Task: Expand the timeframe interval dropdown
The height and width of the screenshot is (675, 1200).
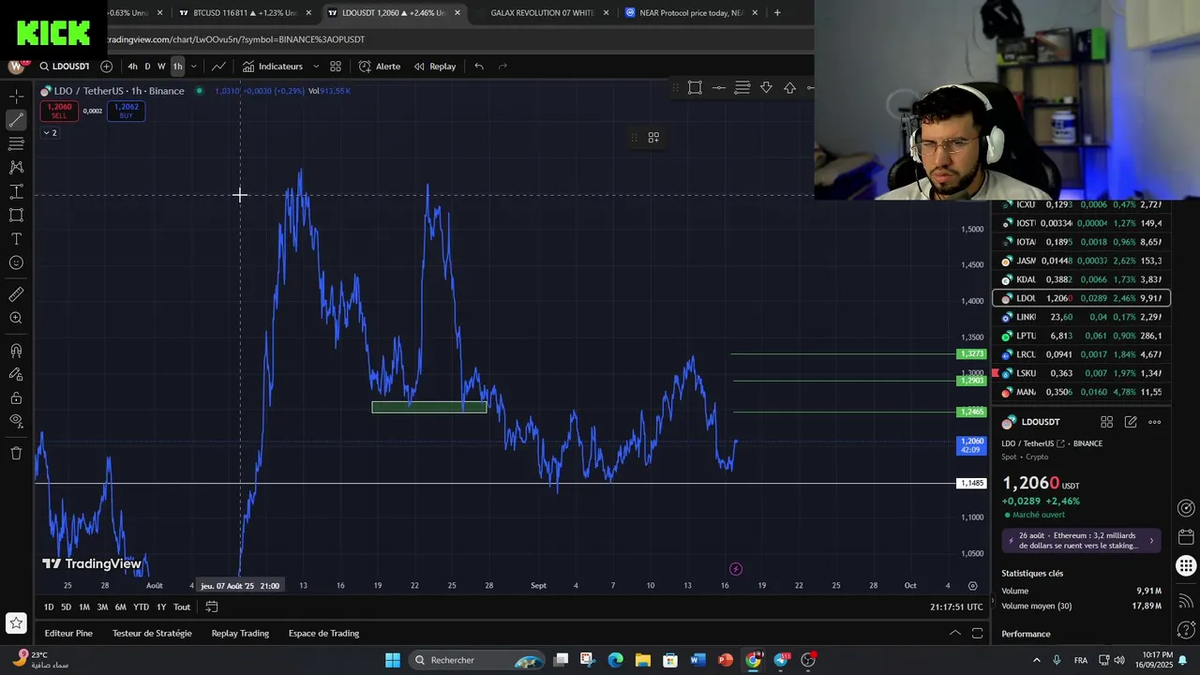Action: 193,67
